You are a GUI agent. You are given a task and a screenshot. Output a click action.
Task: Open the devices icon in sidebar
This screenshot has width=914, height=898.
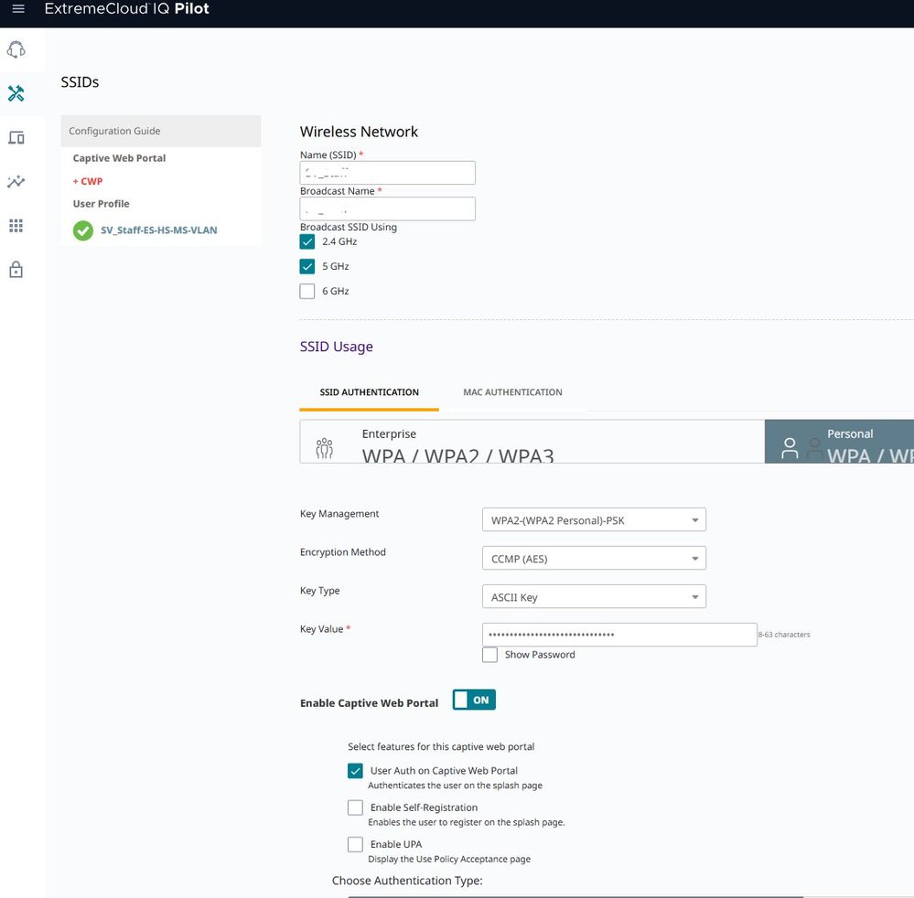point(16,138)
